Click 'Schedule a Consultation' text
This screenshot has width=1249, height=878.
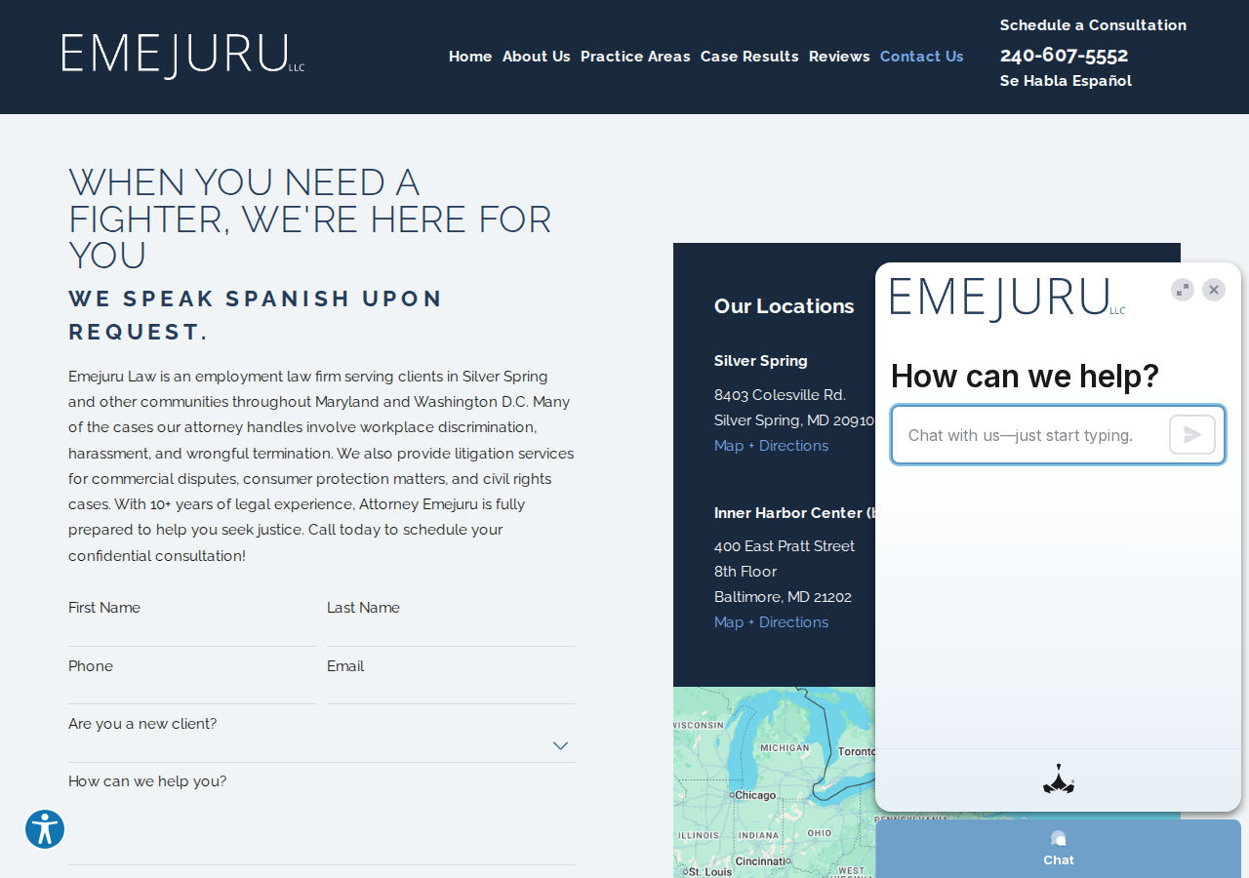(1094, 25)
